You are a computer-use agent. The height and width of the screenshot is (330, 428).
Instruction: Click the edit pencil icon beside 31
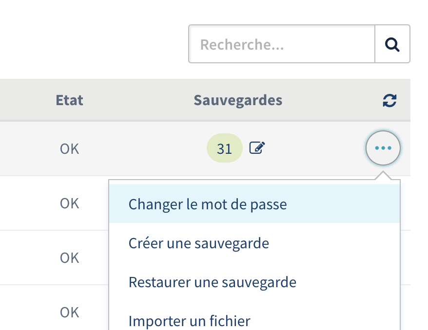click(257, 148)
